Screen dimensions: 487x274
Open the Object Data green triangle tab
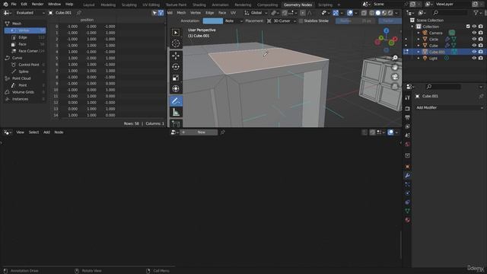408,211
